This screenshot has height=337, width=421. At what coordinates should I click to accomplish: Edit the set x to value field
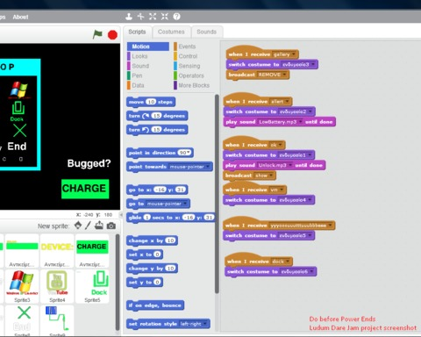tap(157, 255)
